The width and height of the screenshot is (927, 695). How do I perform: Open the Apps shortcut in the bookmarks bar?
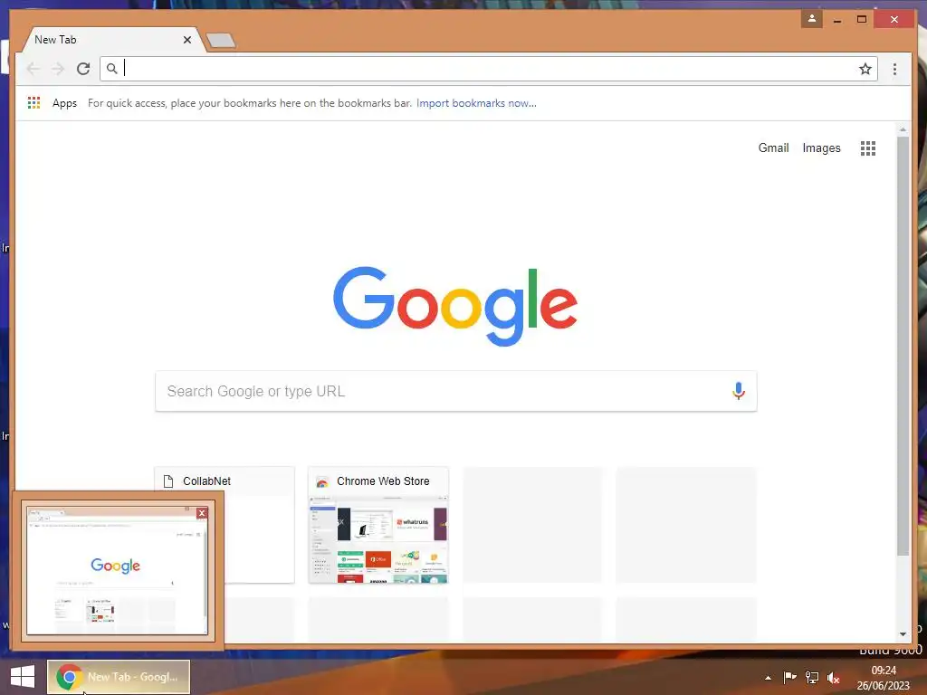pyautogui.click(x=53, y=103)
